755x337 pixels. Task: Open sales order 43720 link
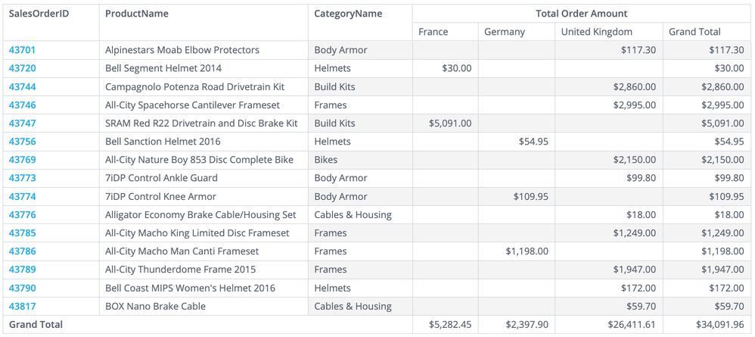tap(22, 68)
